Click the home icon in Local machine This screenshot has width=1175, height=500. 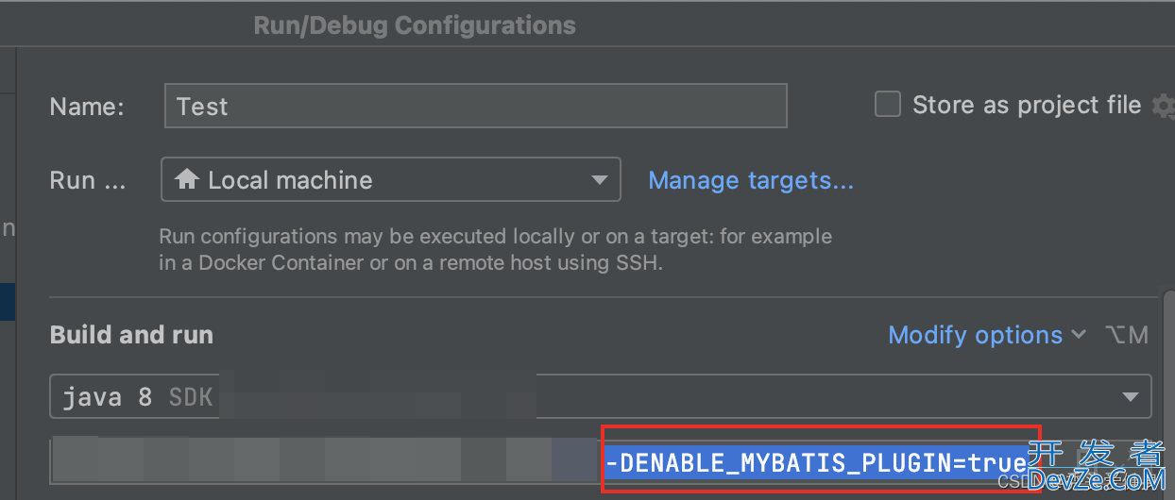coord(187,179)
